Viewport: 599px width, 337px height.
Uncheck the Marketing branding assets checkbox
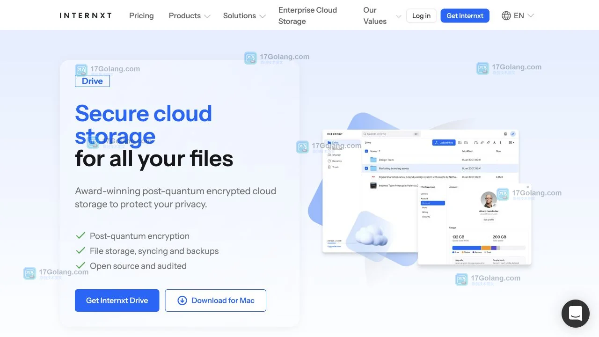tap(366, 168)
